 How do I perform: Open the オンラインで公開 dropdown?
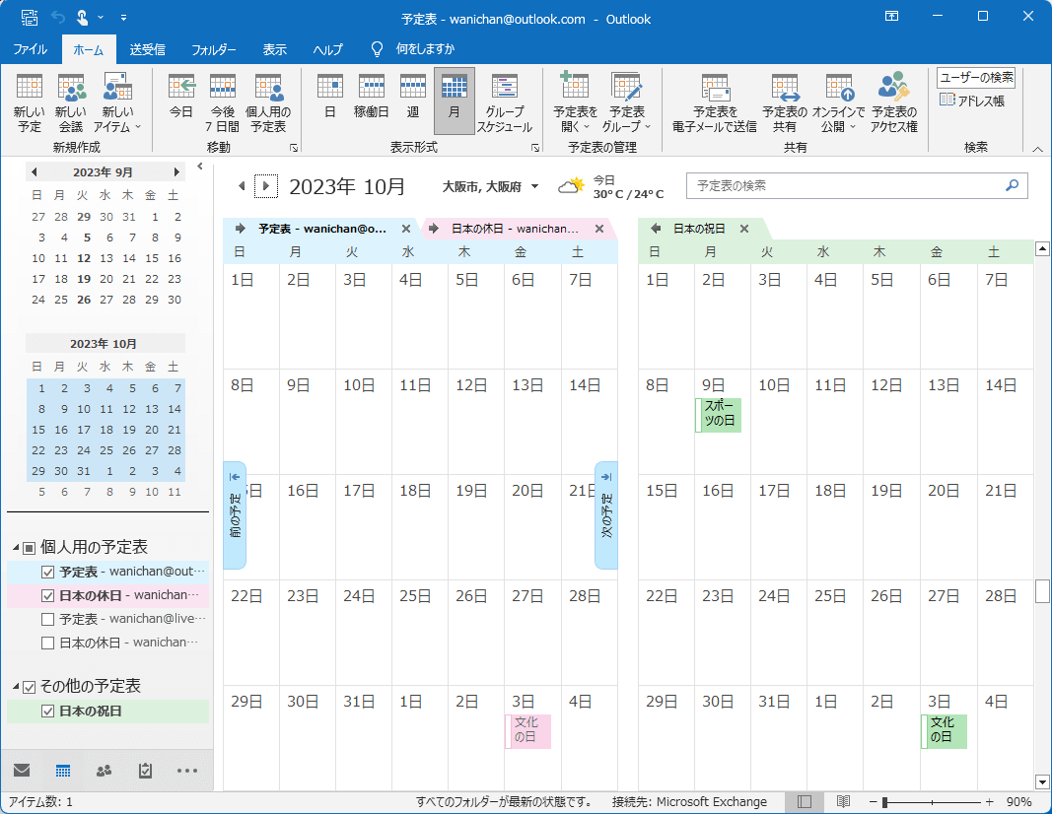838,103
